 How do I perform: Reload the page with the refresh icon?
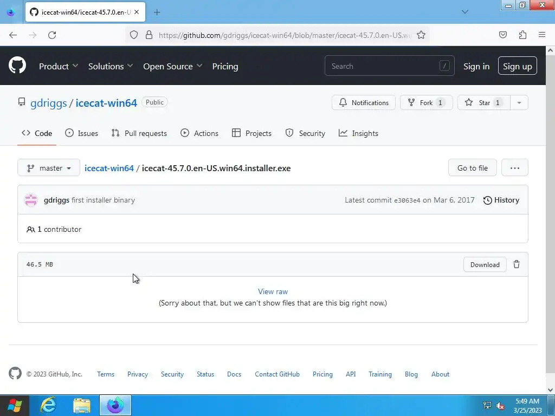click(x=52, y=35)
